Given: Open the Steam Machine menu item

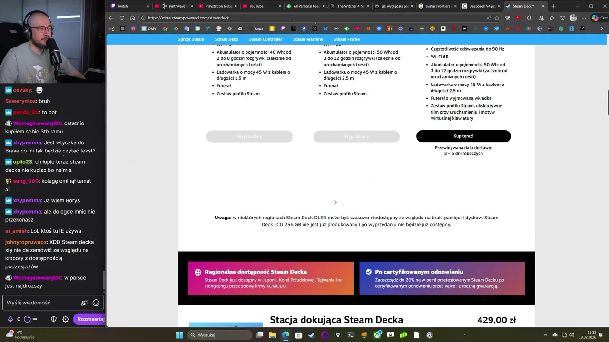Looking at the screenshot, I should point(308,39).
